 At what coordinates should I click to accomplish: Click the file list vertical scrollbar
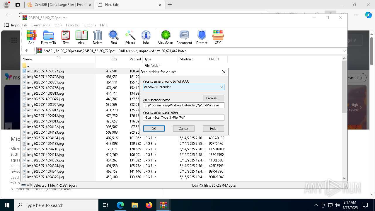coord(344,87)
